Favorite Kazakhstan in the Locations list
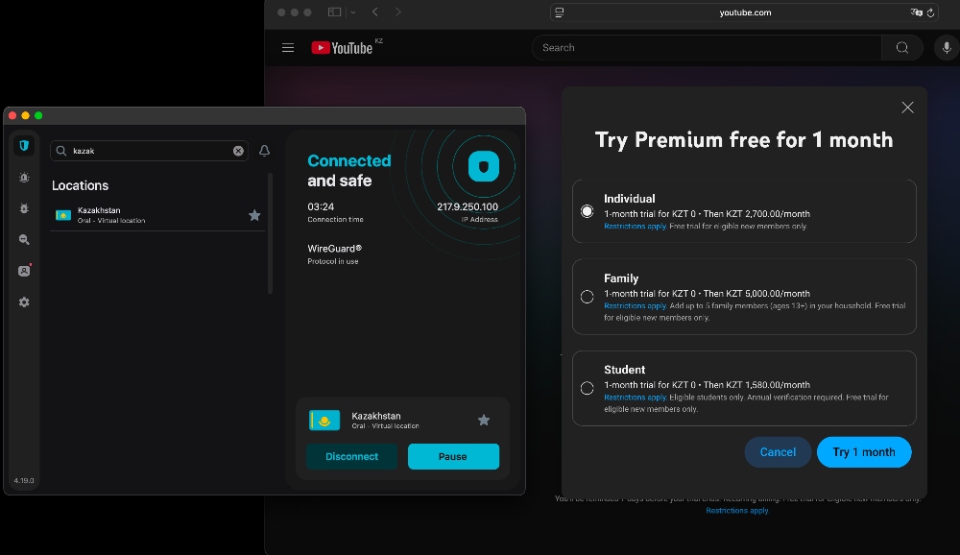Screen dimensions: 960x555 coord(254,215)
